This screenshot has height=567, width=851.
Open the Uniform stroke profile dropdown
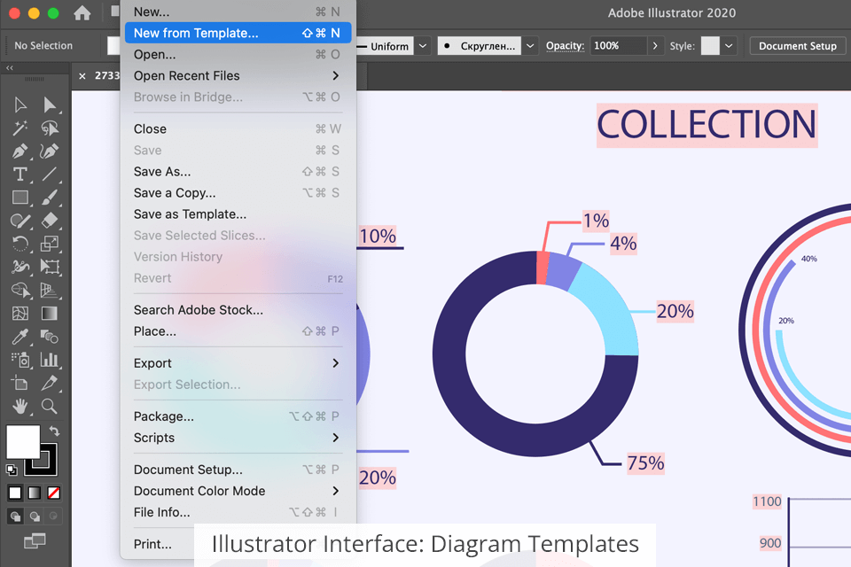click(424, 46)
